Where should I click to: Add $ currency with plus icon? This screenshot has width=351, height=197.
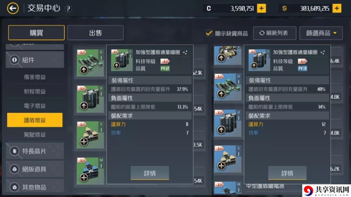coord(337,8)
